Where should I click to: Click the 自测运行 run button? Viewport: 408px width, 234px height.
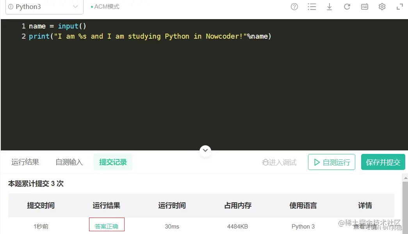point(331,162)
